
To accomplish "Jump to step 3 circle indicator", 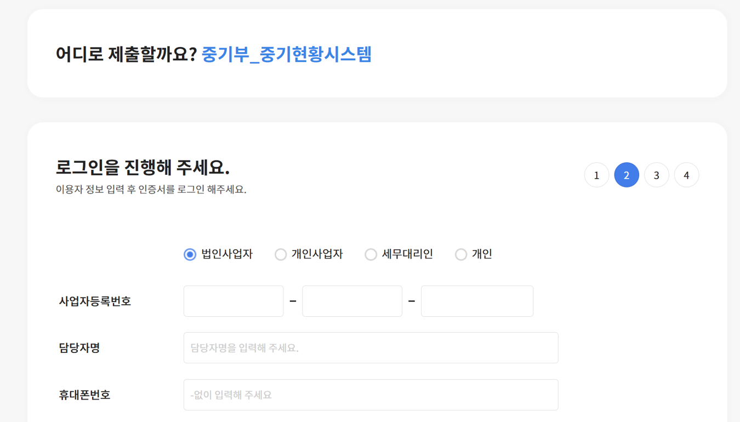I will tap(656, 175).
